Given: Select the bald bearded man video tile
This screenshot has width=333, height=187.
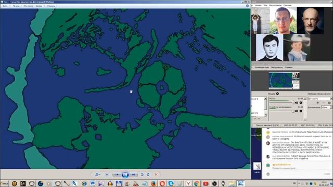Looking at the screenshot, I should pos(310,21).
